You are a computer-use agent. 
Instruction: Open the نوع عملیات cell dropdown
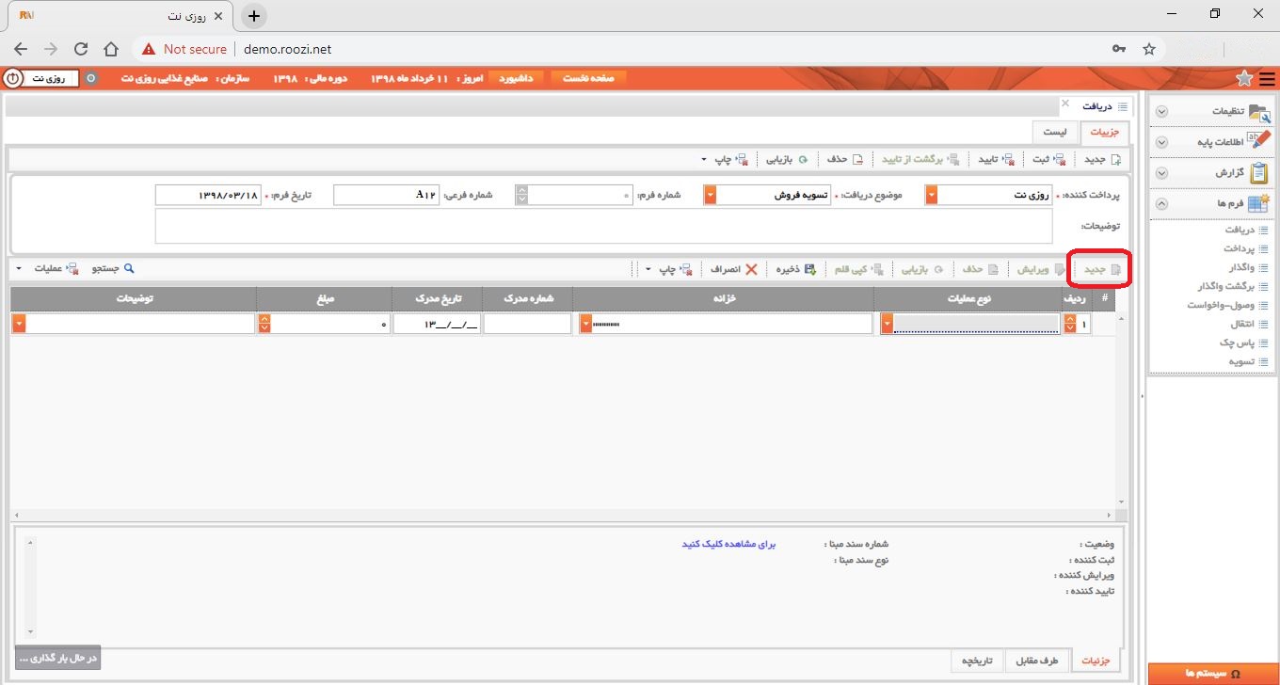[x=887, y=324]
